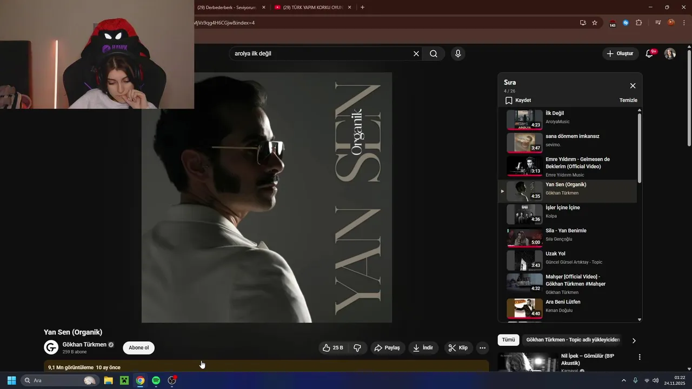Image resolution: width=692 pixels, height=389 pixels.
Task: Open File Explorer from taskbar
Action: [x=108, y=380]
